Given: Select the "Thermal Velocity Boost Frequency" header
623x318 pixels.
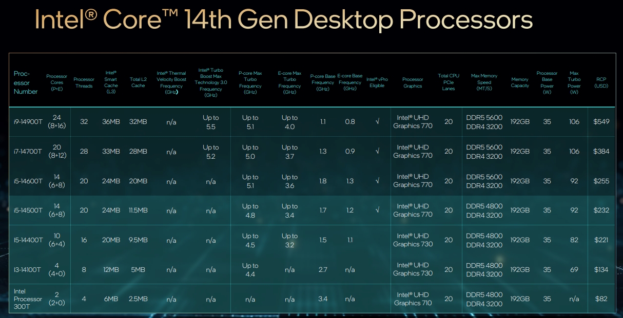Looking at the screenshot, I should tap(171, 82).
